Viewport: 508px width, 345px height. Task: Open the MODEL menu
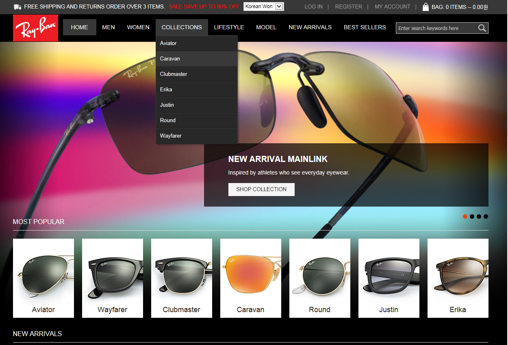pos(266,27)
